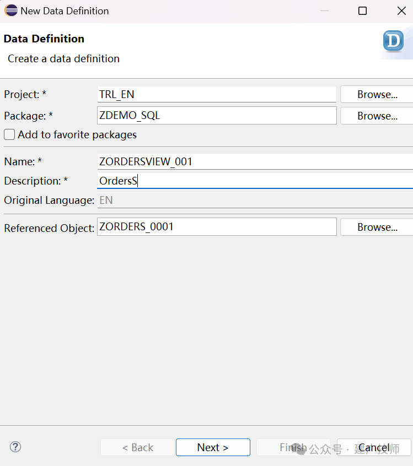This screenshot has width=413, height=466.
Task: Click the Cancel button
Action: click(x=374, y=447)
